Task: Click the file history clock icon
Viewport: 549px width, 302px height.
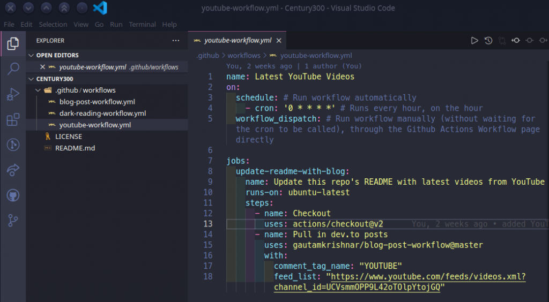Action: pos(488,40)
